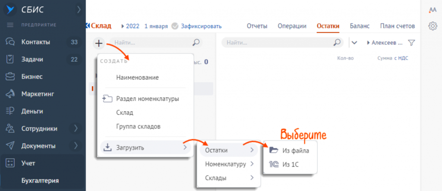Open the Баланс tab
Image resolution: width=442 pixels, height=191 pixels.
[360, 26]
